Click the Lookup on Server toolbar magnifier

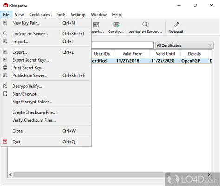click(x=145, y=25)
